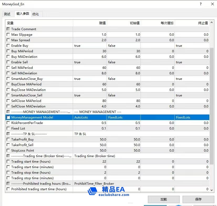Open the AutoLots value dropdown
This screenshot has height=206, width=217.
(x=90, y=117)
